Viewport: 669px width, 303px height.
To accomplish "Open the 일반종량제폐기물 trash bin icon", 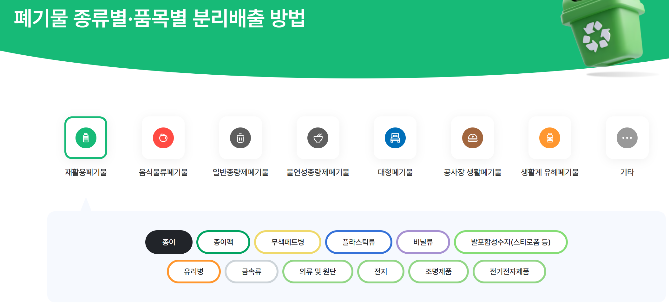I will [240, 138].
